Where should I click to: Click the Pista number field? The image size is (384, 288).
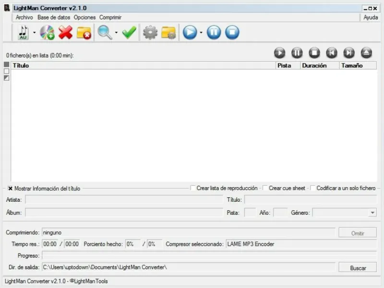(x=250, y=212)
